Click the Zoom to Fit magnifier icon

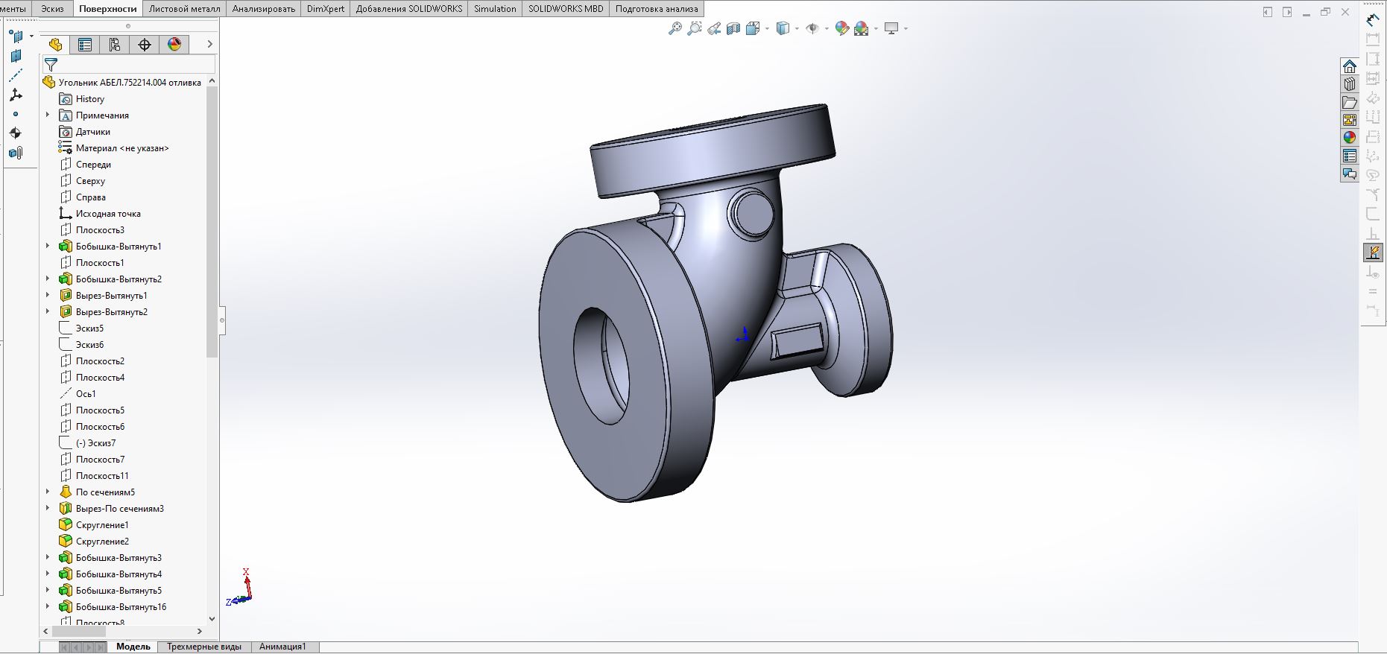pyautogui.click(x=674, y=28)
